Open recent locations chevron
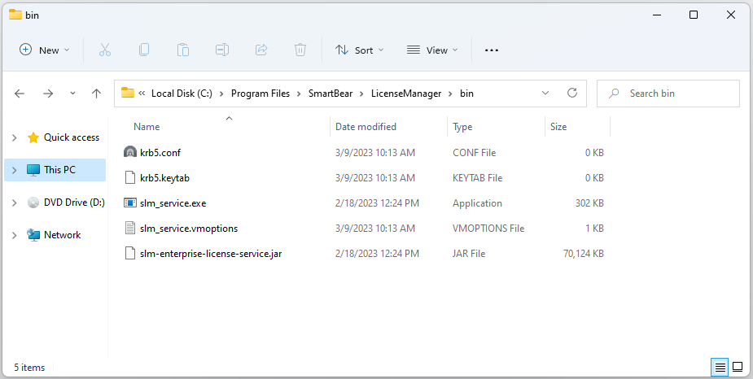Image resolution: width=753 pixels, height=379 pixels. point(72,94)
